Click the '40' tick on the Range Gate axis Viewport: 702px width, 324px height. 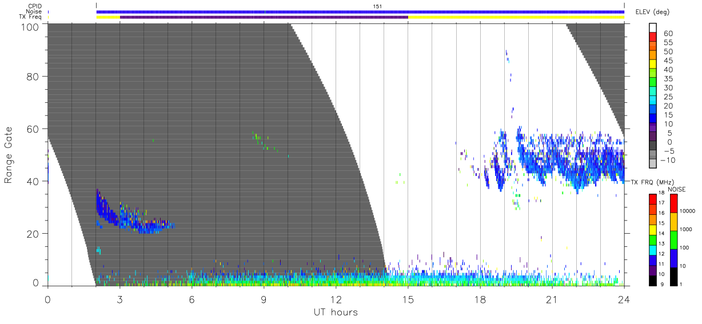pos(33,182)
